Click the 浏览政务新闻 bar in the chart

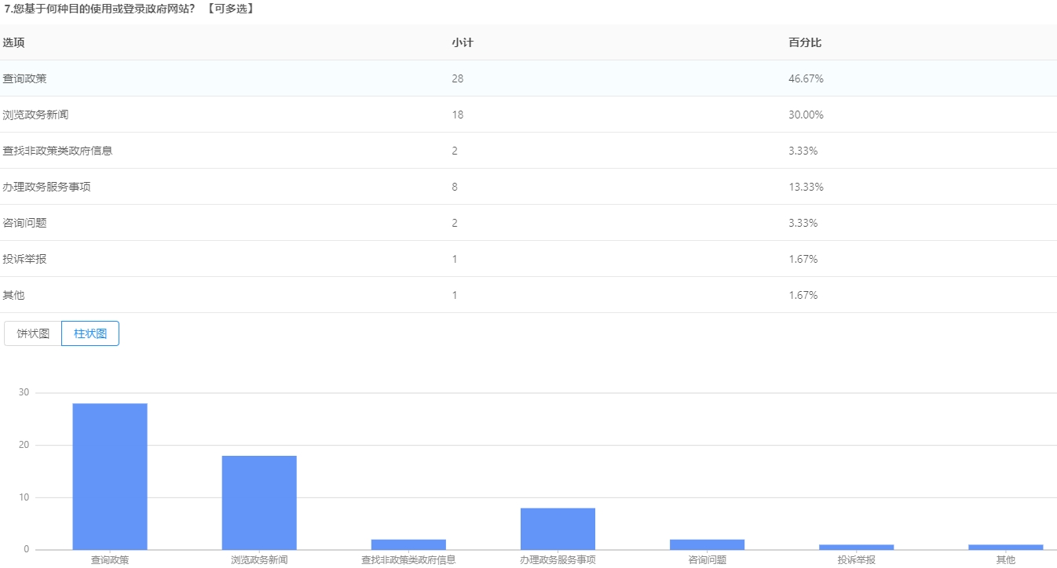(259, 502)
